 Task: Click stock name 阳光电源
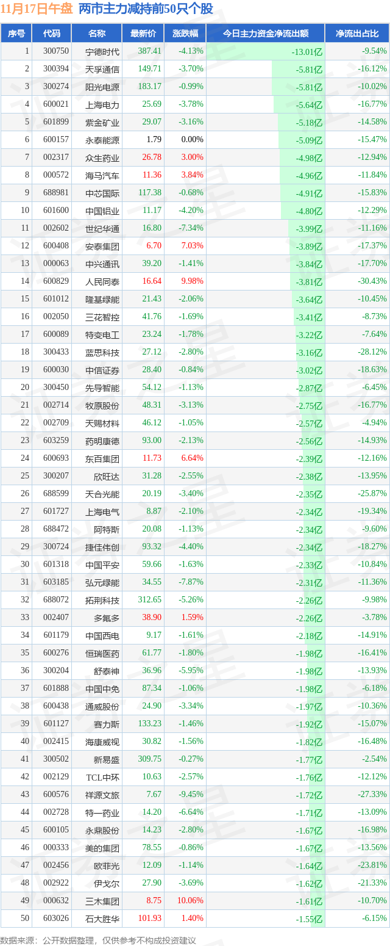pos(102,87)
